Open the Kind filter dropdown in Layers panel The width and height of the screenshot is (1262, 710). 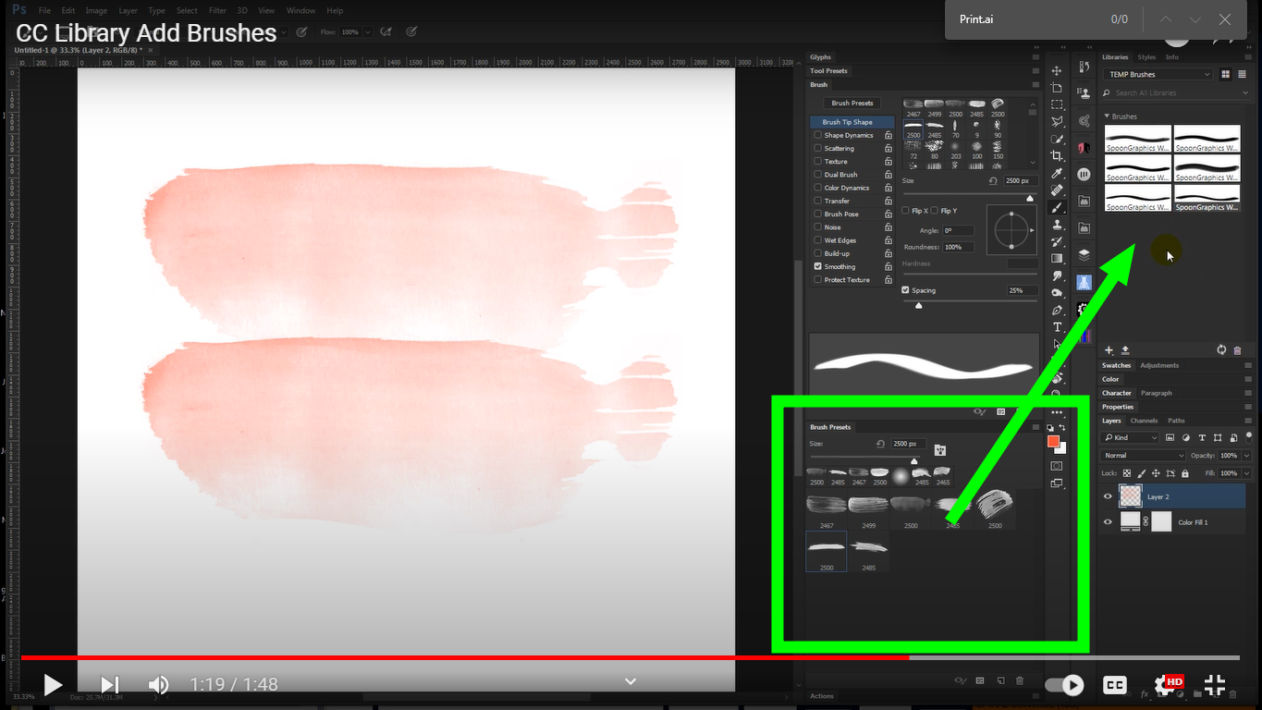tap(1130, 436)
